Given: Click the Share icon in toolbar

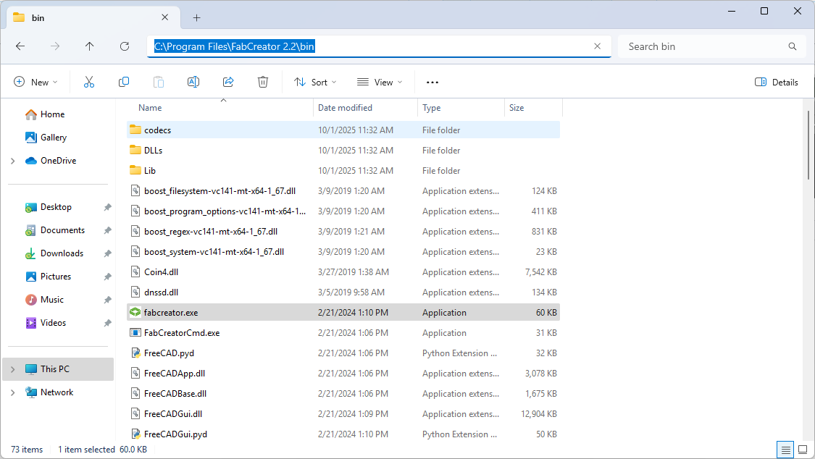Looking at the screenshot, I should pyautogui.click(x=228, y=83).
